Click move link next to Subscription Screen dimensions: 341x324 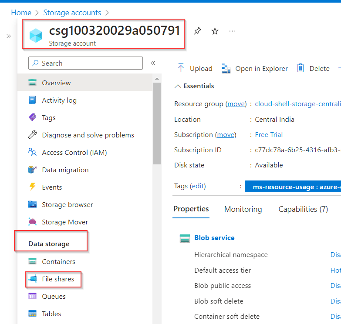(226, 135)
